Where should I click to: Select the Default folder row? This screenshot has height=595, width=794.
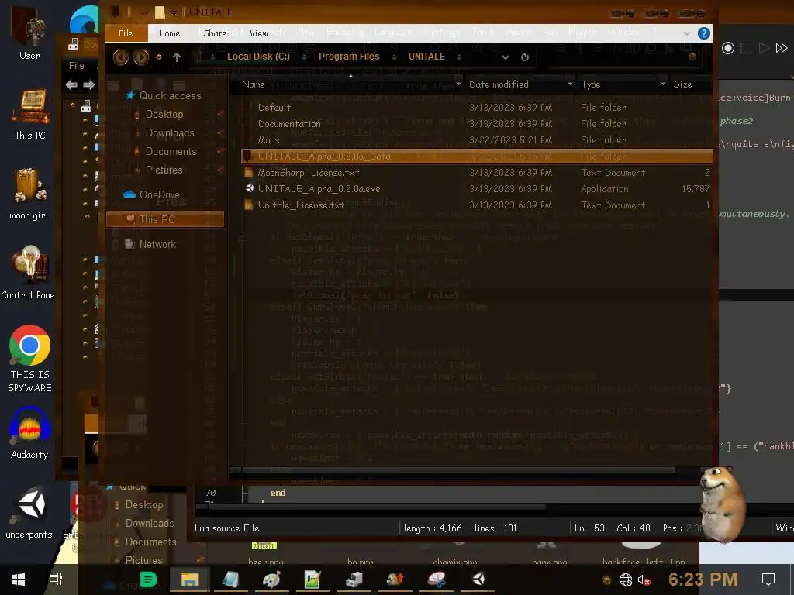click(477, 107)
